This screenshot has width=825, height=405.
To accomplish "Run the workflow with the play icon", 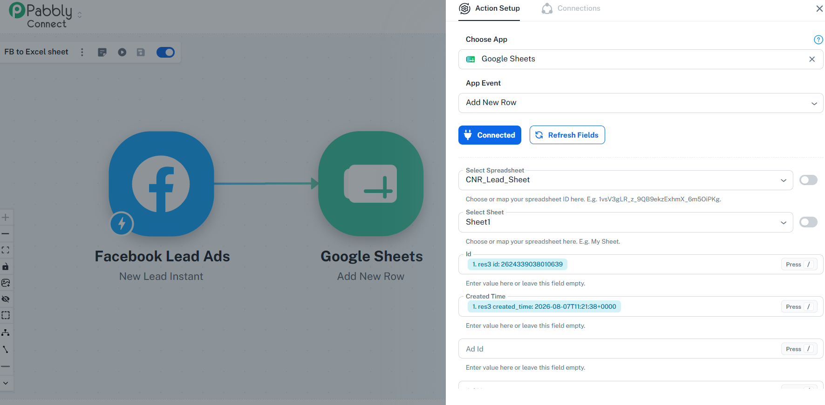I will 122,52.
